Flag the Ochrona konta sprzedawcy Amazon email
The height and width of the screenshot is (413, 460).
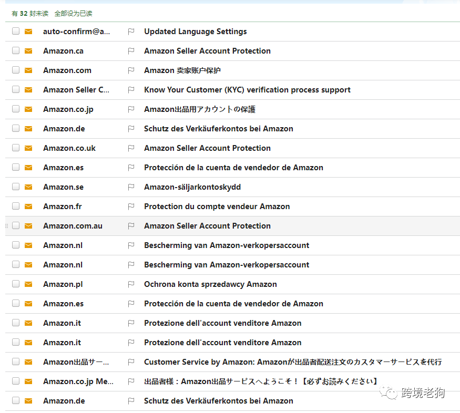pyautogui.click(x=131, y=284)
